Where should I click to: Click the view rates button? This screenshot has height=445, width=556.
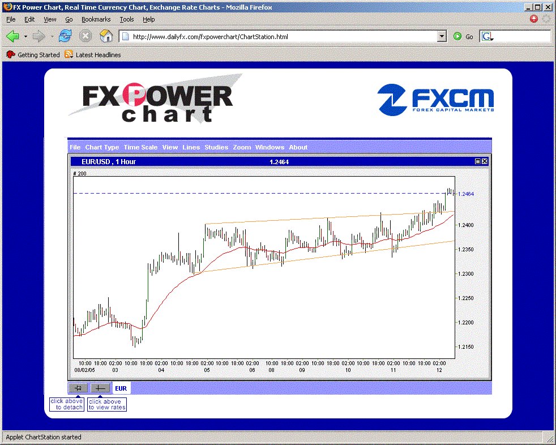pyautogui.click(x=100, y=388)
